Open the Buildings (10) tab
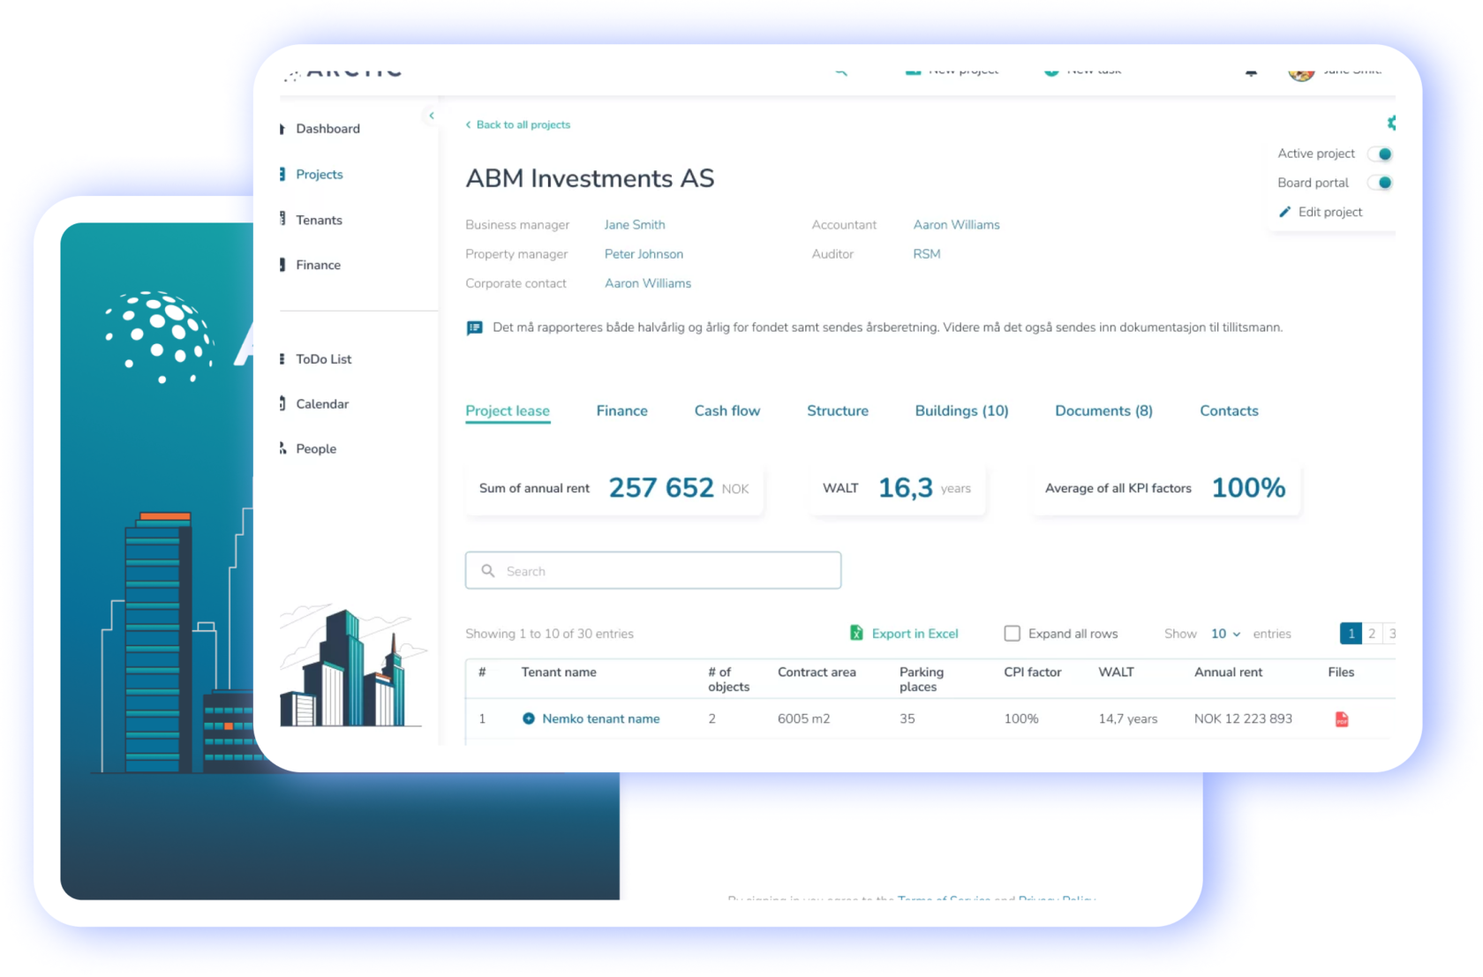This screenshot has width=1483, height=977. pyautogui.click(x=961, y=411)
